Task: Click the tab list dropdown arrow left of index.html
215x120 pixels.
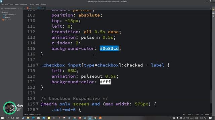Action: click(x=25, y=8)
